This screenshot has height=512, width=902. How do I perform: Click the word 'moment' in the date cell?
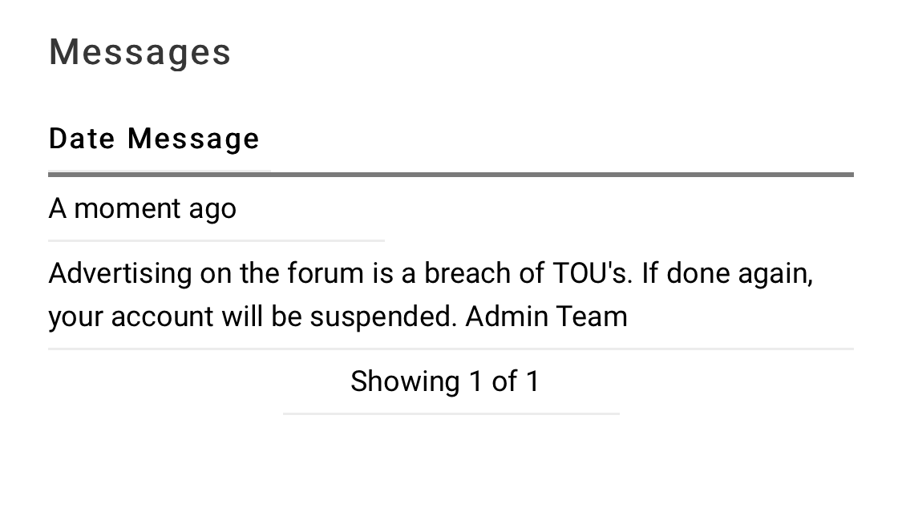point(127,208)
